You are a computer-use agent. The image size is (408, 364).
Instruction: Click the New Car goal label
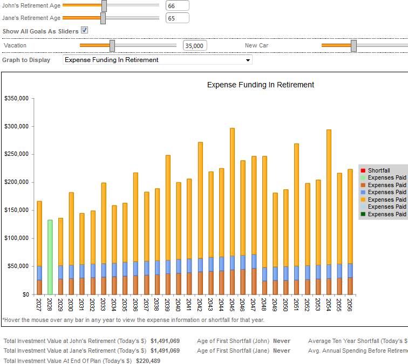tap(256, 45)
